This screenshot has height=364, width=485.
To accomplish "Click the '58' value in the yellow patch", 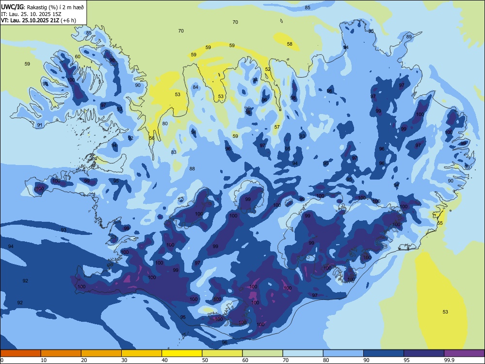I will 290,44.
